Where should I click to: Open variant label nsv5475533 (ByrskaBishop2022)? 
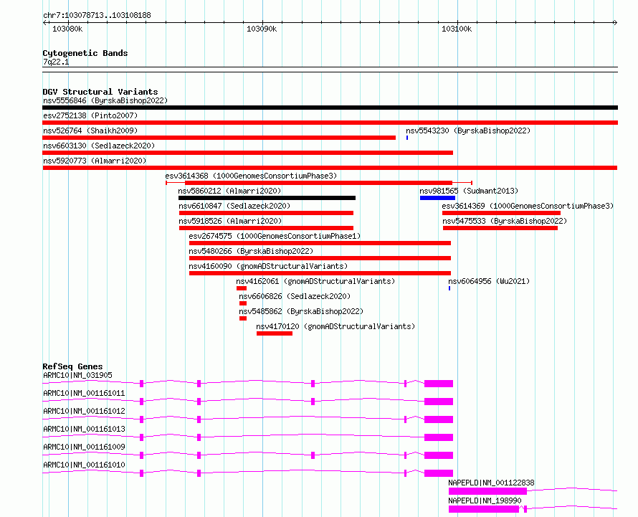(x=505, y=221)
